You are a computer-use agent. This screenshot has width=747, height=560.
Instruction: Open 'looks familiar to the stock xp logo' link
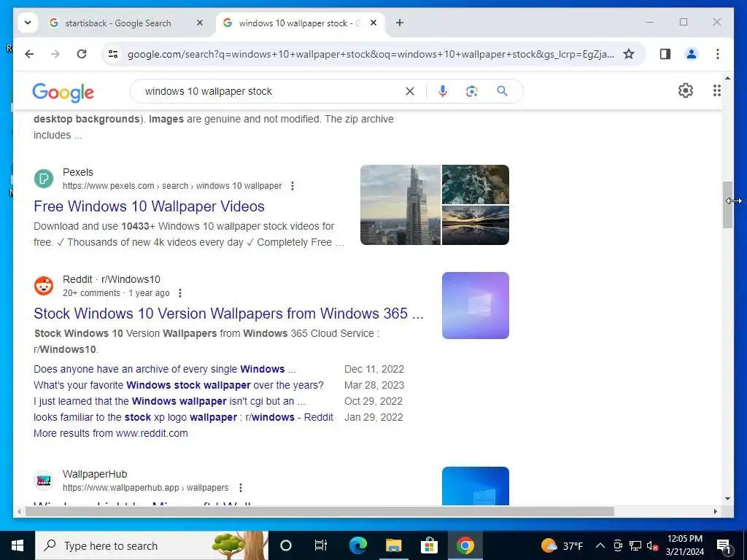[183, 417]
